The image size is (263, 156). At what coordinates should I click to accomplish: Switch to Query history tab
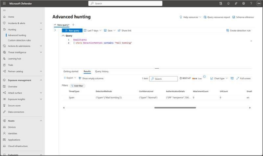(102, 71)
